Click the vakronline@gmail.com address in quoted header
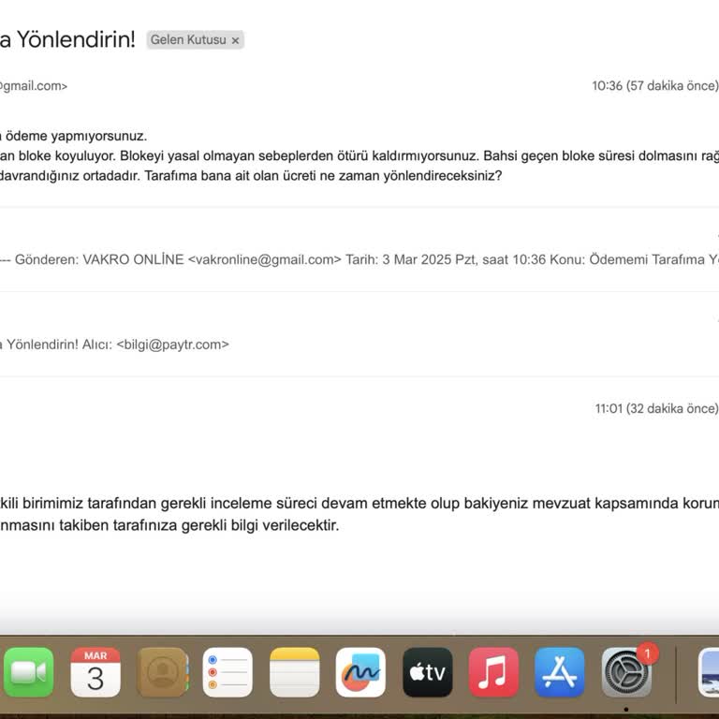Screen dimensions: 719x719 (x=265, y=259)
